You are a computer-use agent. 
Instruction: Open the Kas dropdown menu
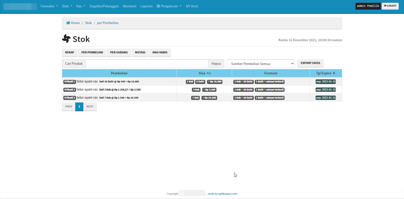(x=81, y=6)
